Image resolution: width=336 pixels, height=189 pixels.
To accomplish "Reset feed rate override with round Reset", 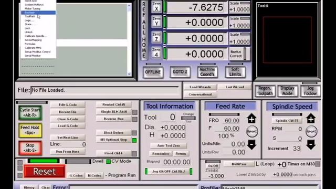I will pos(252,131).
